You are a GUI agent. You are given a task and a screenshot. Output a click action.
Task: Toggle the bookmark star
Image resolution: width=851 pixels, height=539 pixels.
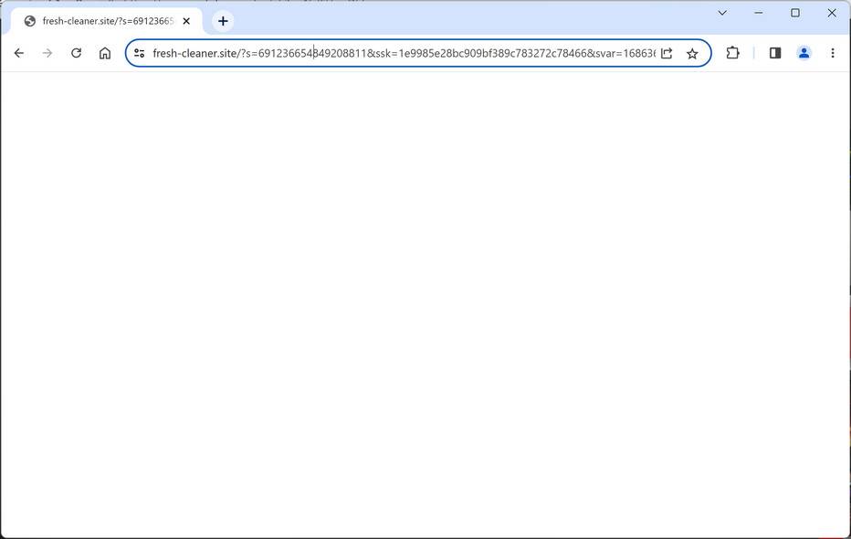pyautogui.click(x=692, y=53)
